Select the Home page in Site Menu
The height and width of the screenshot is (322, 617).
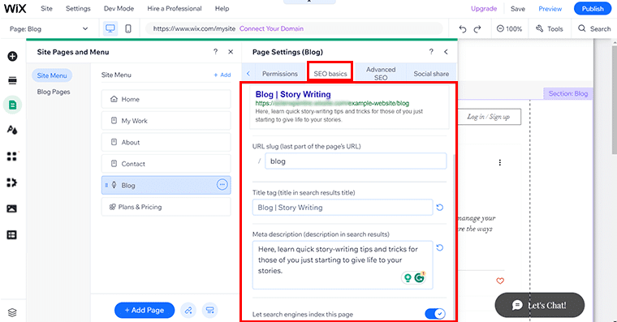pos(166,99)
